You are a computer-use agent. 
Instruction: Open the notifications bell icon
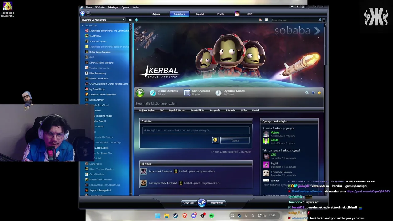[298, 7]
